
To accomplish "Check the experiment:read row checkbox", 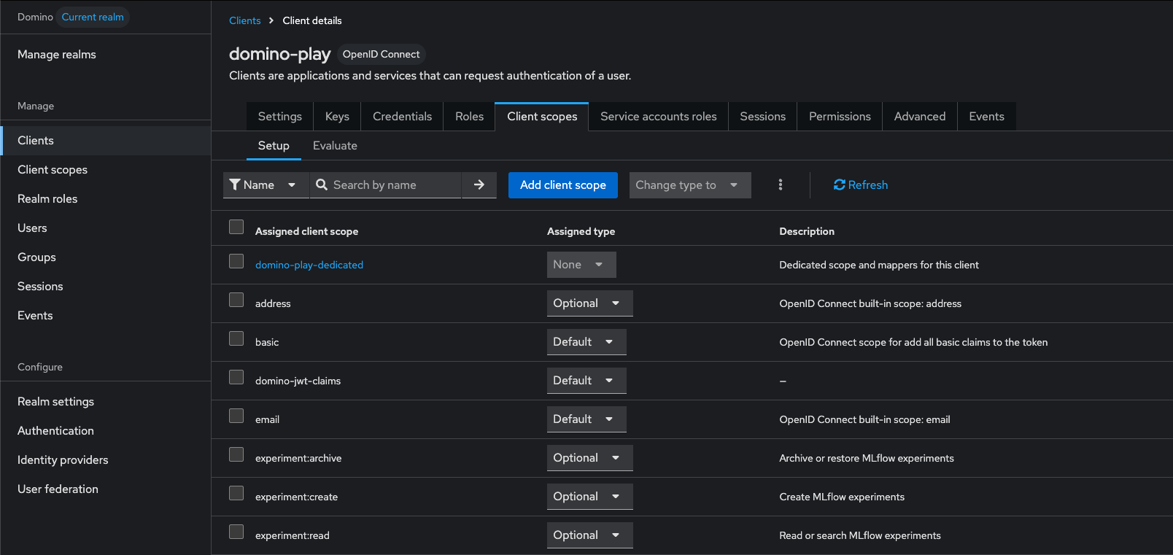I will point(236,532).
